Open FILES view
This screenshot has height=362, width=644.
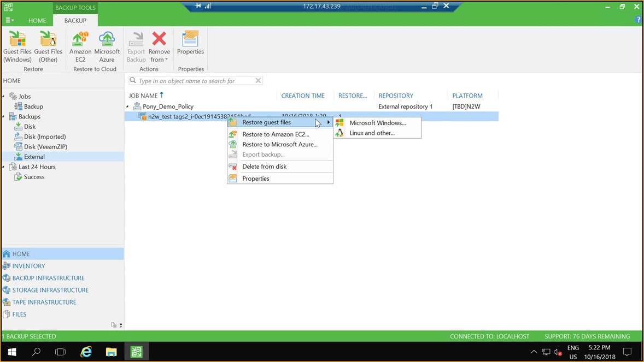tap(62, 314)
